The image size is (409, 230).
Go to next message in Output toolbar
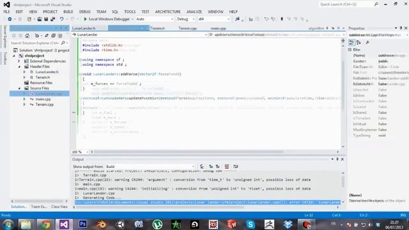pos(217,166)
